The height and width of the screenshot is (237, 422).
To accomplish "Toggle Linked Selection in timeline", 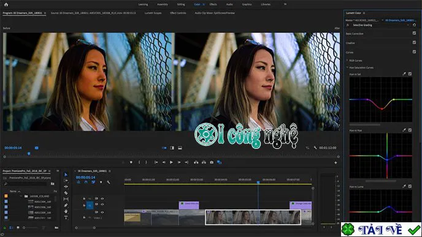I will click(x=93, y=182).
